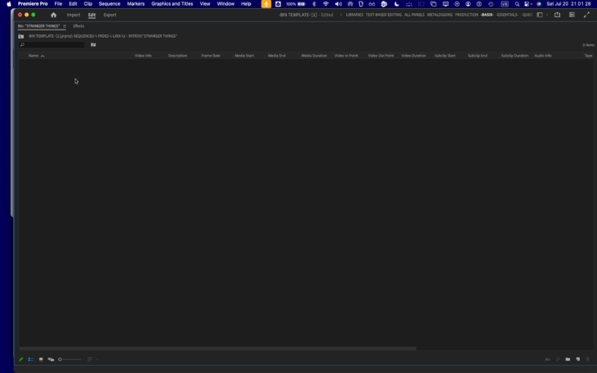Toggle freeform view in bin footer
The image size is (597, 373).
51,359
